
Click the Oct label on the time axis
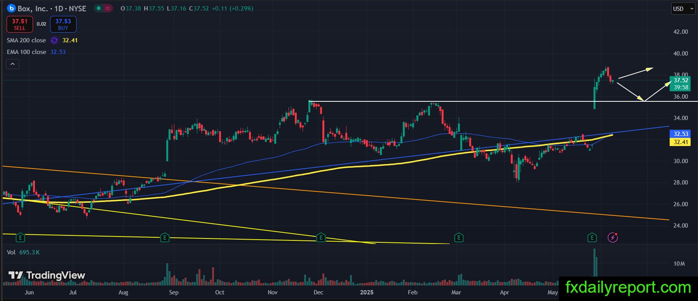(x=220, y=292)
